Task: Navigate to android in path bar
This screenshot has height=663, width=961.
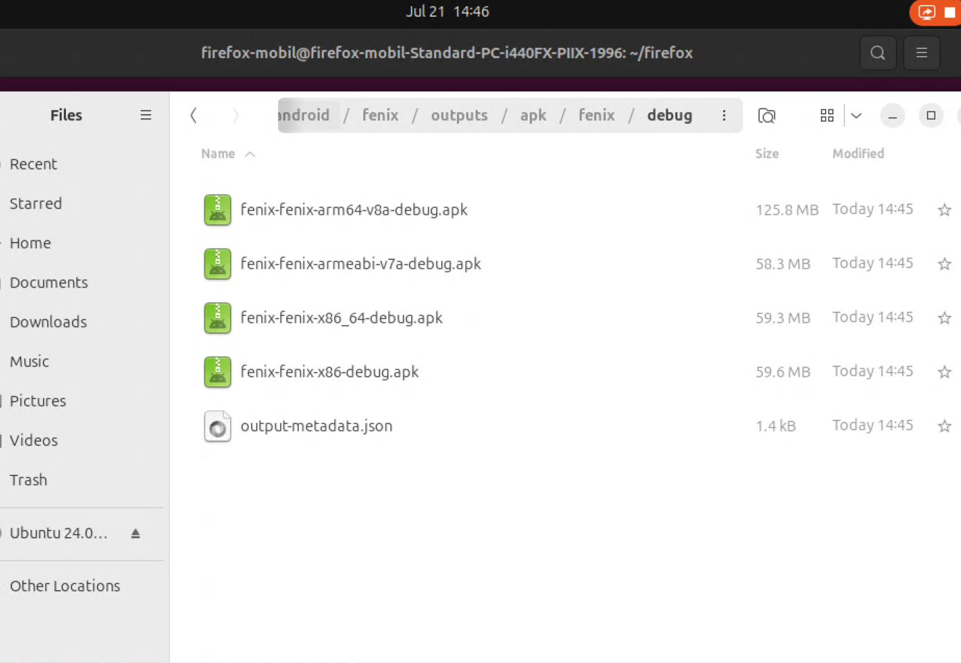Action: tap(304, 115)
